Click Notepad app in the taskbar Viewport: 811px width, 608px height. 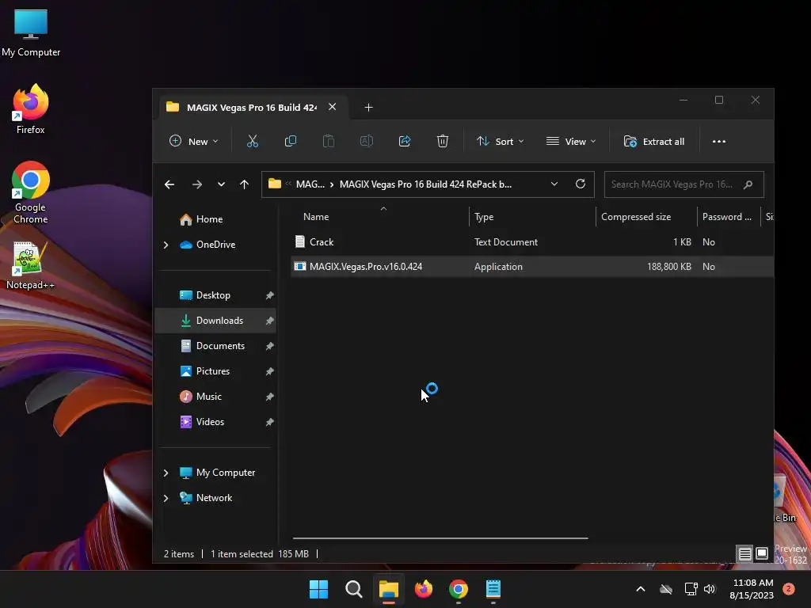493,589
